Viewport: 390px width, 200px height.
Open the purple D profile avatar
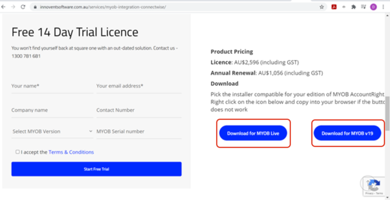click(373, 7)
